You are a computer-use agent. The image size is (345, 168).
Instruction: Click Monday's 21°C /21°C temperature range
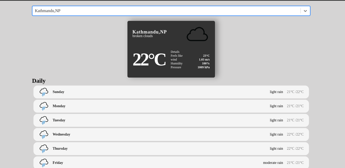click(295, 106)
